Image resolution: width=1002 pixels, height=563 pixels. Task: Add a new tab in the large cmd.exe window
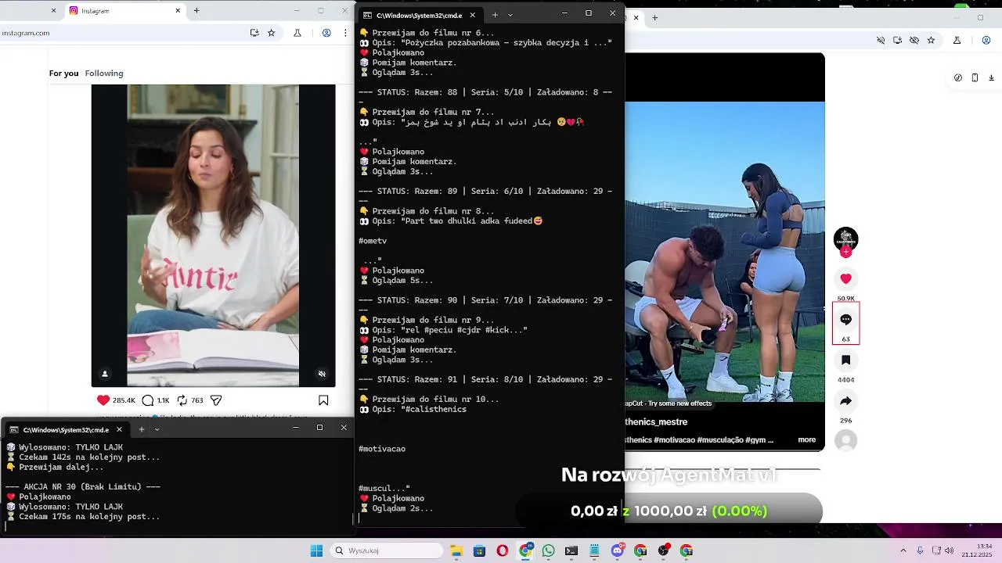495,15
